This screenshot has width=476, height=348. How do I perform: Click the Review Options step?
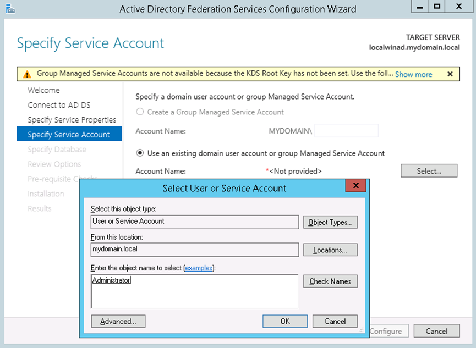click(x=54, y=164)
